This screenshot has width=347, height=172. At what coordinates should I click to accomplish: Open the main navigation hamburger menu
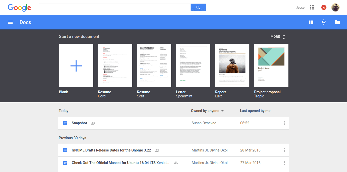tap(10, 22)
